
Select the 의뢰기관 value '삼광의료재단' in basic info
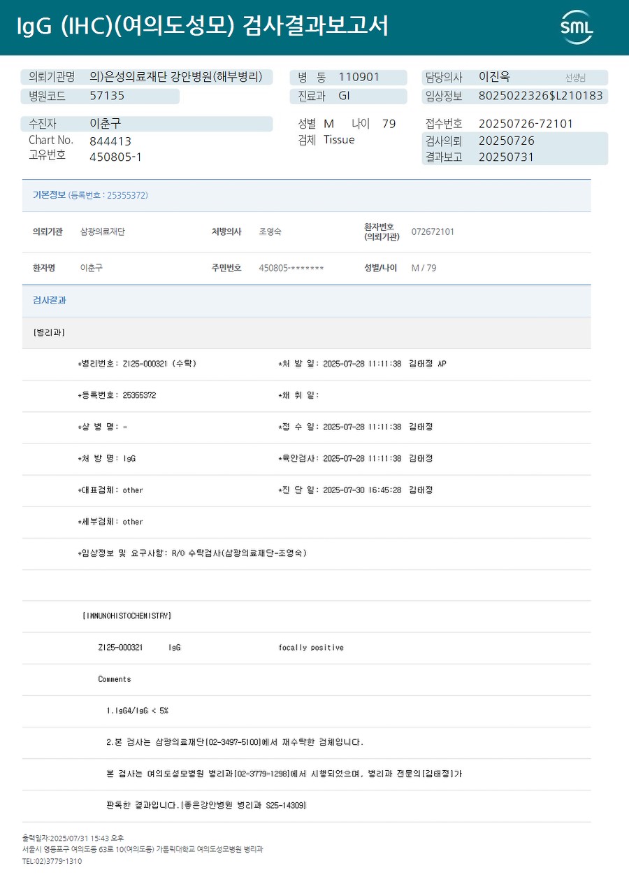tap(103, 232)
